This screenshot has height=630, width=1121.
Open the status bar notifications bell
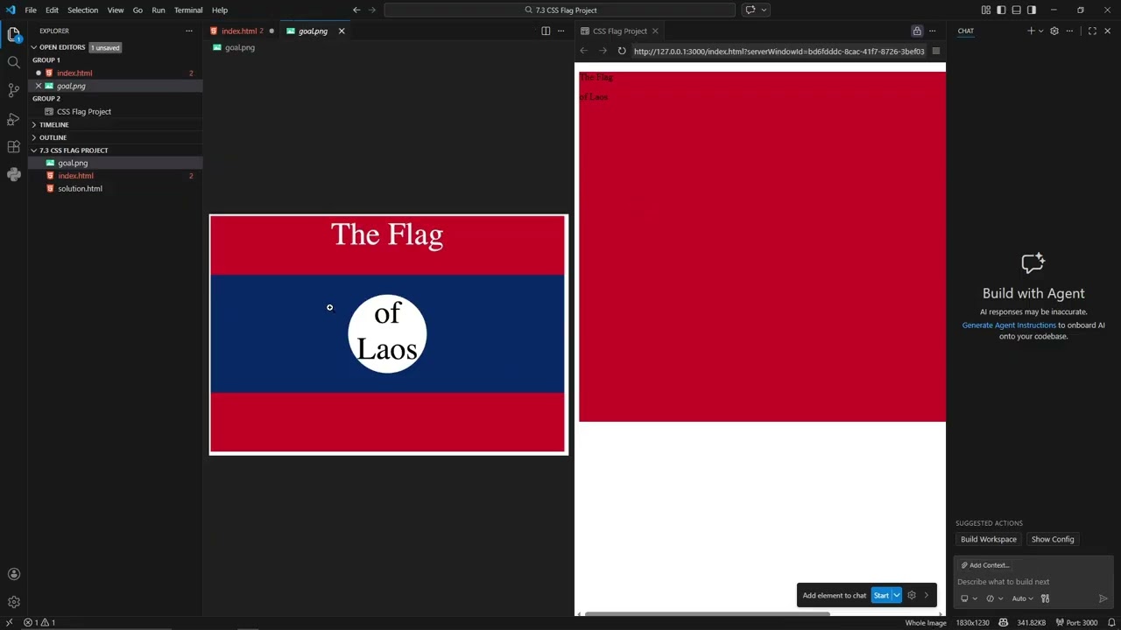1111,623
